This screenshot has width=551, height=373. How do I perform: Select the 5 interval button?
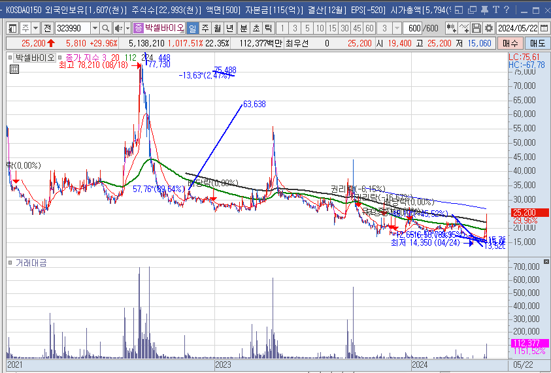(307, 27)
